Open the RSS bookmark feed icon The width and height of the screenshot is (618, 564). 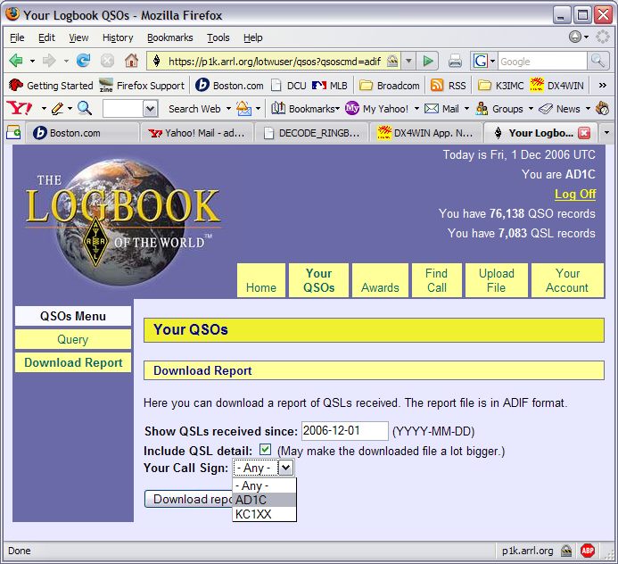tap(449, 86)
